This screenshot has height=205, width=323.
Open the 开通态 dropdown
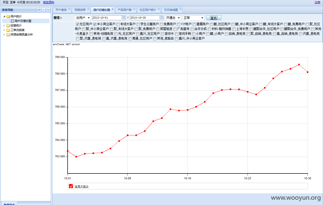(173, 18)
